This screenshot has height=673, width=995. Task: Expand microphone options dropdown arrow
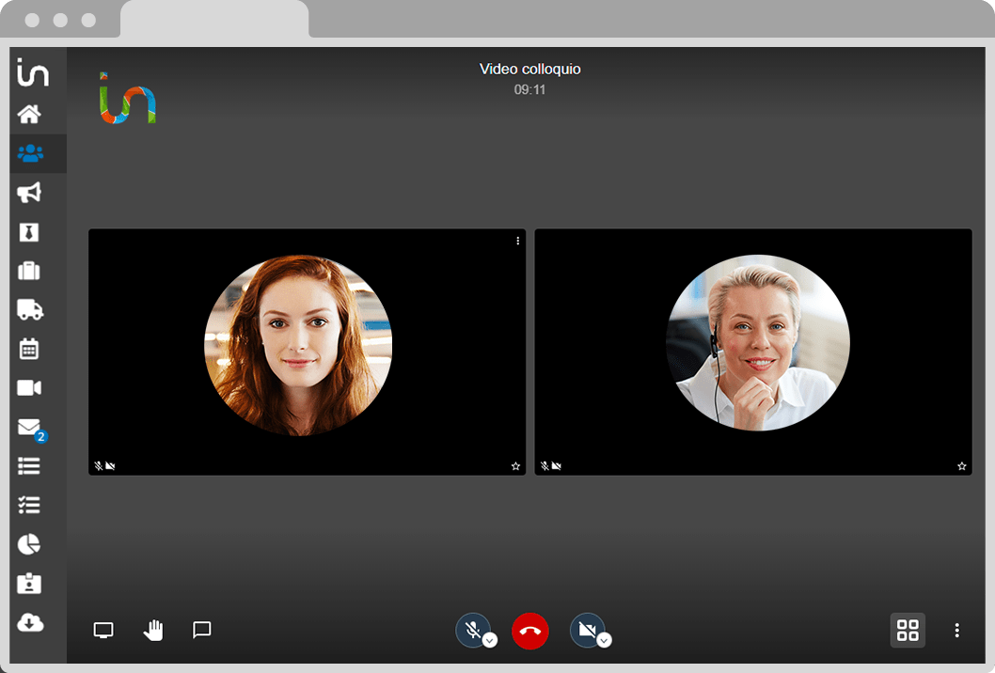point(490,640)
